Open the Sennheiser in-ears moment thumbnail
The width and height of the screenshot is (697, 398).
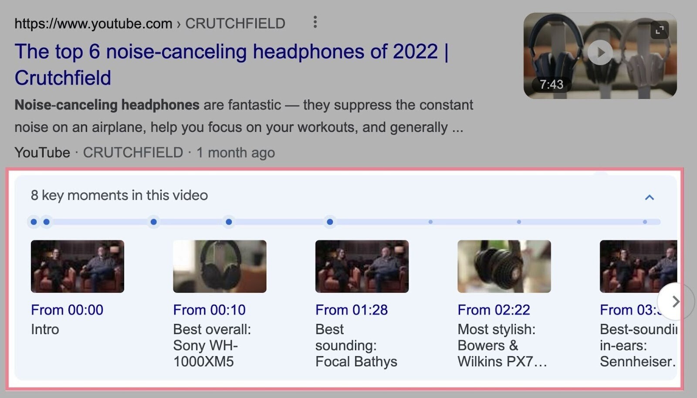[x=638, y=266]
